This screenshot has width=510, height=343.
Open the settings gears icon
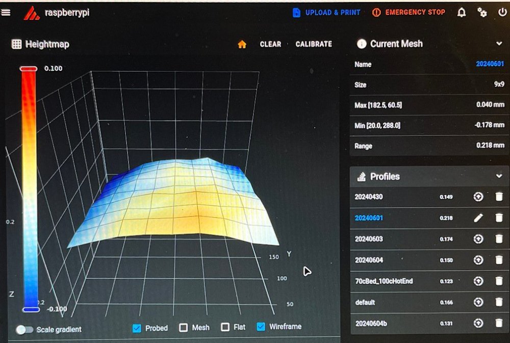tap(482, 13)
